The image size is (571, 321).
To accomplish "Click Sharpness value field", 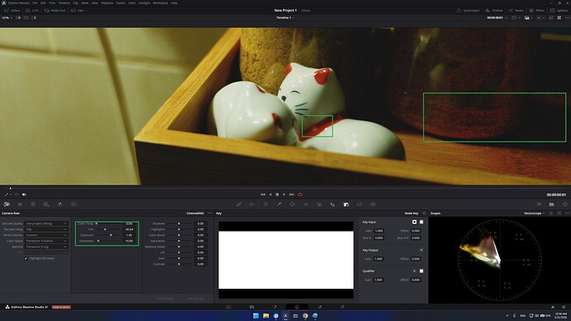I will 129,241.
